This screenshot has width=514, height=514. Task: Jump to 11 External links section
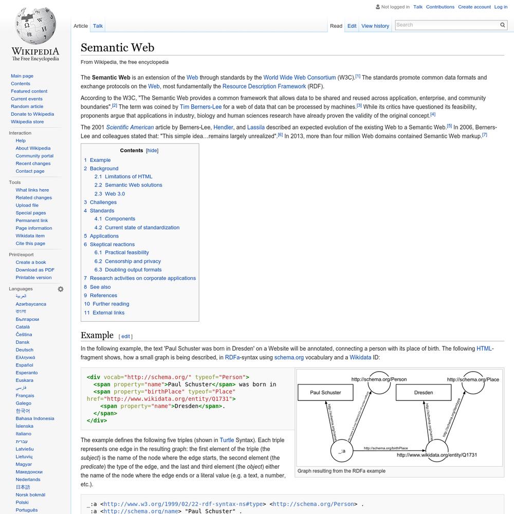point(104,313)
